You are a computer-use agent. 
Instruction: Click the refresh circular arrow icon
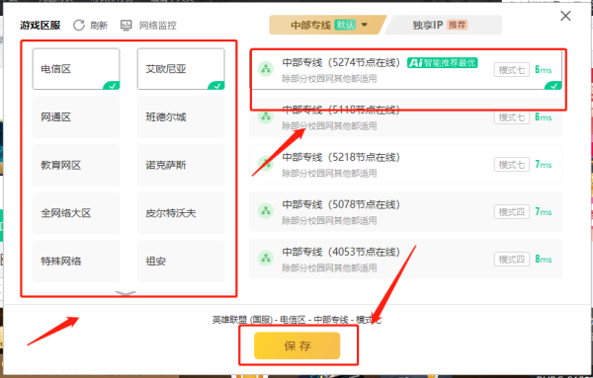pos(79,26)
